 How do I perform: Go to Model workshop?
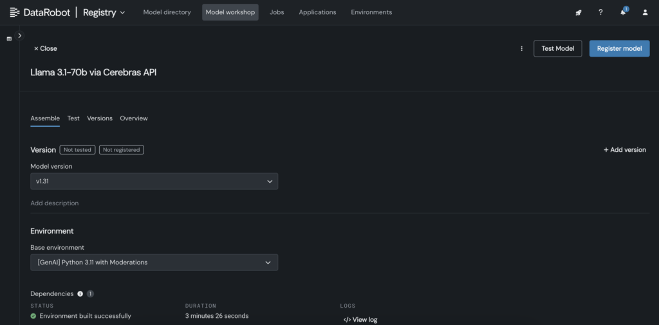tap(230, 12)
